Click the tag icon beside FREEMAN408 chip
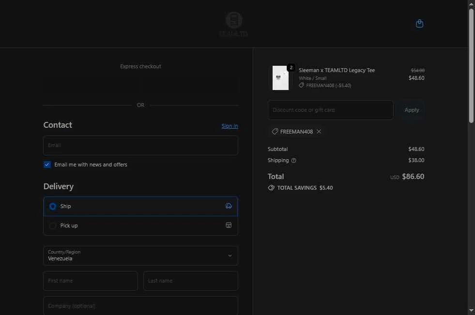475x315 pixels. click(275, 131)
